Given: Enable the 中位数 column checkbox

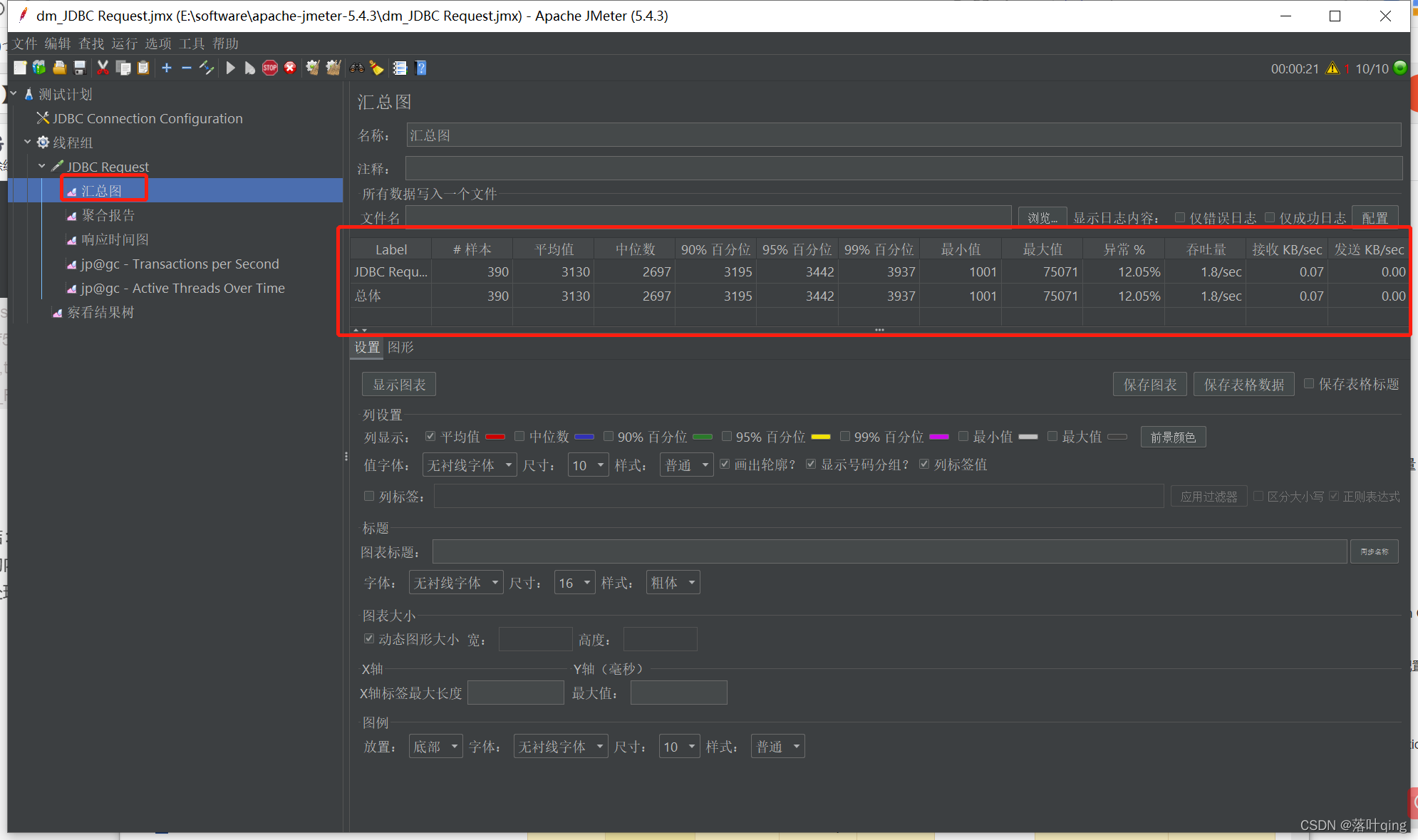Looking at the screenshot, I should pyautogui.click(x=519, y=436).
